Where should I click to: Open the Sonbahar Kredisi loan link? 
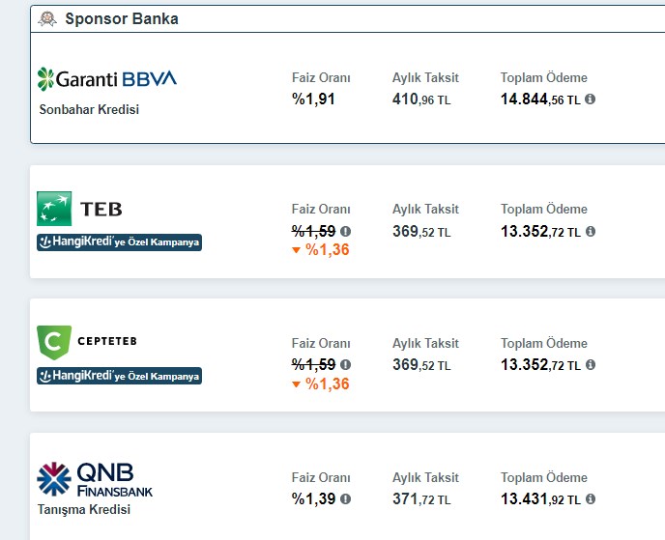[89, 109]
